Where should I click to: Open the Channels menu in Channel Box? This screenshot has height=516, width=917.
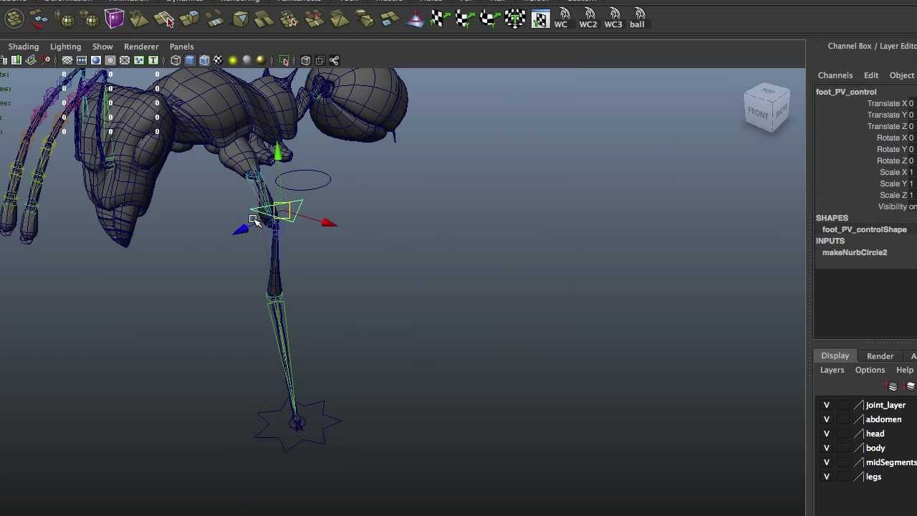tap(835, 75)
